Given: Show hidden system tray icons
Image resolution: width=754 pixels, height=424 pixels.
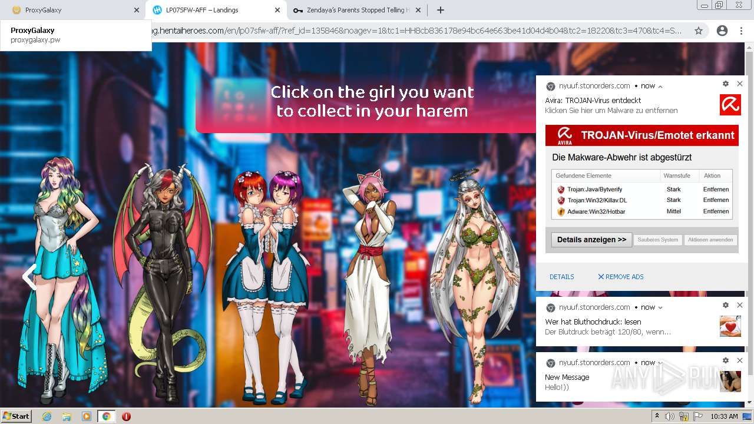Looking at the screenshot, I should point(657,416).
